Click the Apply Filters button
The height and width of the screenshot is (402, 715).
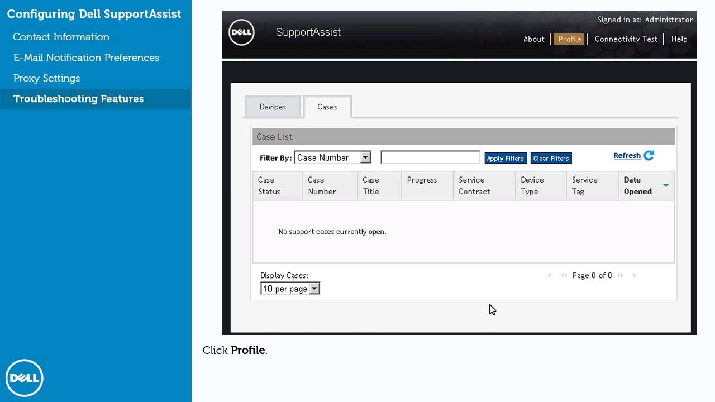coord(505,159)
